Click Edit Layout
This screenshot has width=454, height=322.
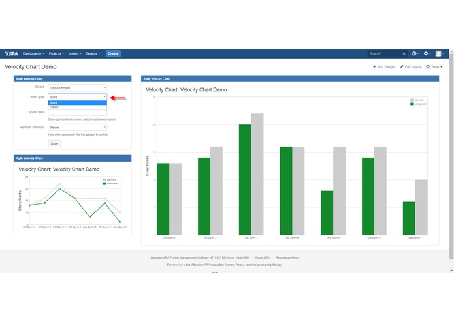[411, 67]
